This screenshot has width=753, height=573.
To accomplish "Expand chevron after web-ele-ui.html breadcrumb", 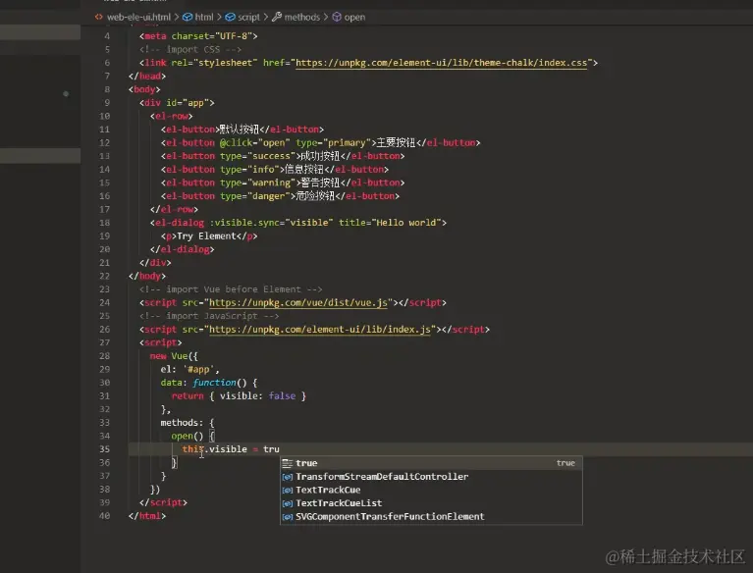I will (x=177, y=17).
